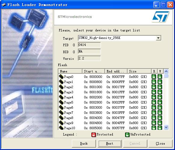Select end address 0x 80057FF
Viewport: 175px width, 150px height.
[116, 128]
